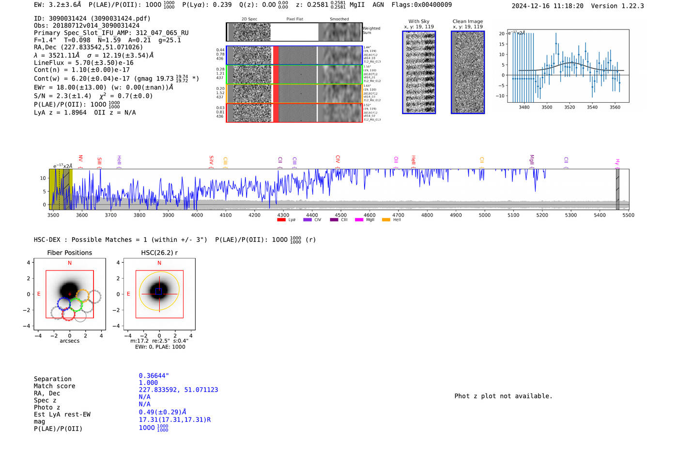Viewport: 678px width, 462px height.
Task: Open the With Sky image
Action: [419, 72]
